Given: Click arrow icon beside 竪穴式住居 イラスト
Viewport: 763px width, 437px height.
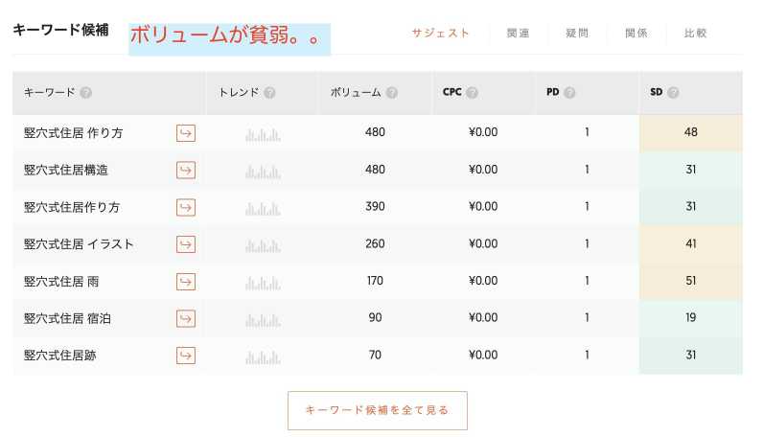Looking at the screenshot, I should [x=186, y=244].
